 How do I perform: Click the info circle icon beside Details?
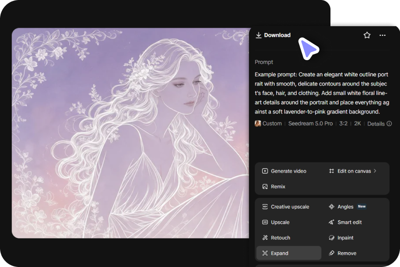[389, 123]
